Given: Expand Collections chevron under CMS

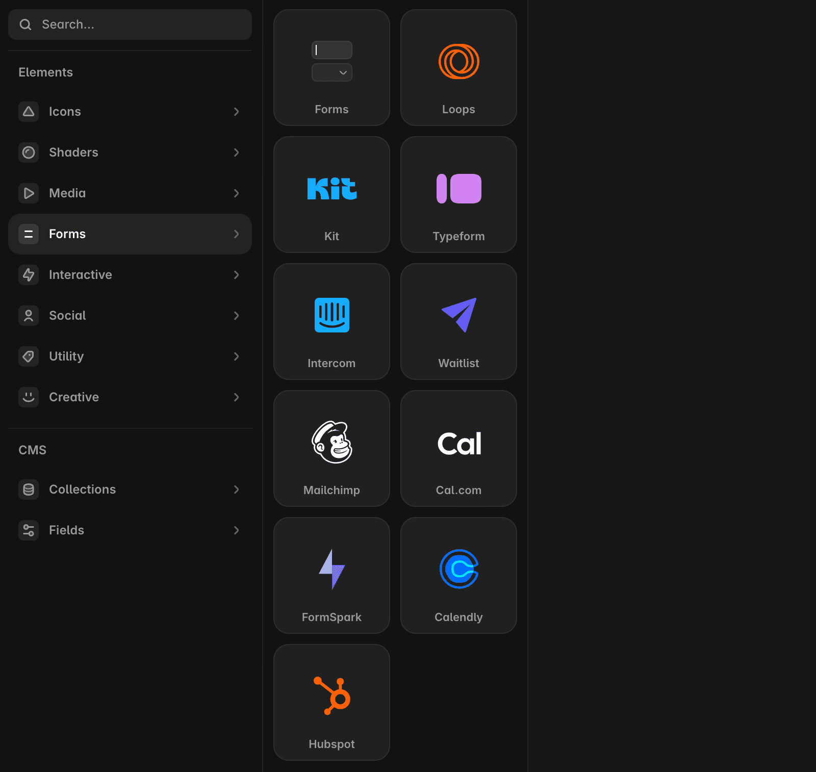Looking at the screenshot, I should point(236,490).
